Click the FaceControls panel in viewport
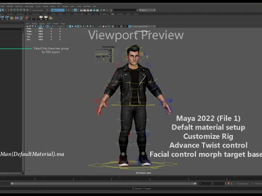Viewport: 262px width, 196px height. [x=107, y=54]
